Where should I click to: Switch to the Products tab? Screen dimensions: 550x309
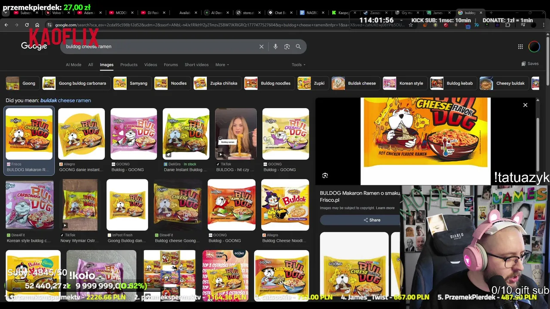tap(129, 65)
